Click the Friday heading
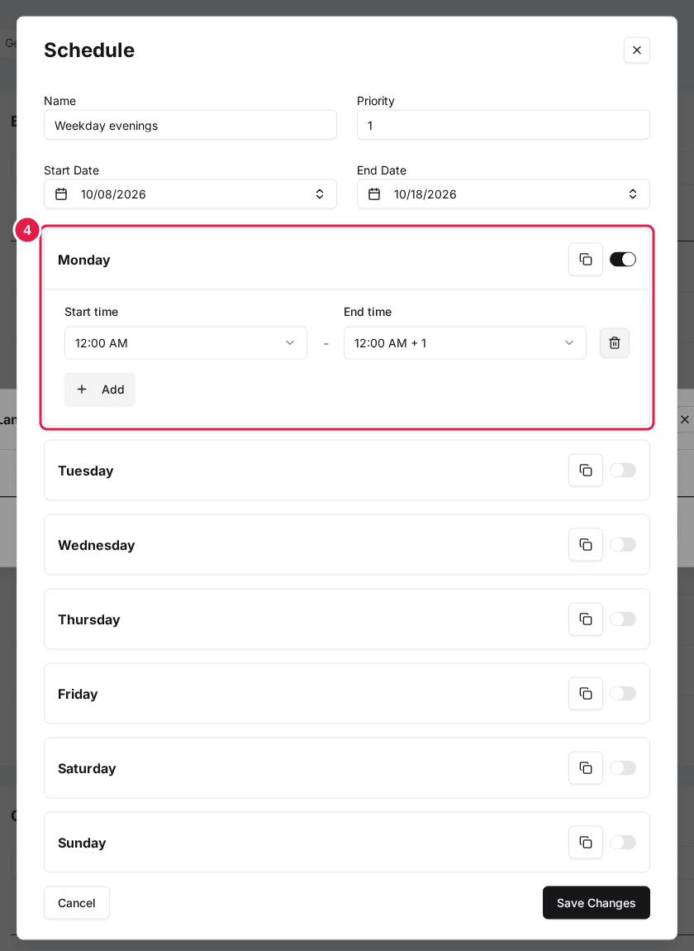Image resolution: width=694 pixels, height=951 pixels. (78, 694)
